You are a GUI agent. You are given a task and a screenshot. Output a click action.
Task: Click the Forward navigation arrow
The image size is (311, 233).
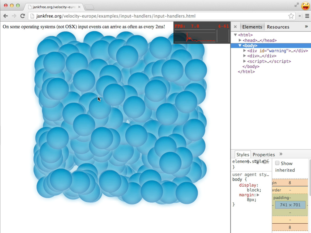[x=14, y=16]
